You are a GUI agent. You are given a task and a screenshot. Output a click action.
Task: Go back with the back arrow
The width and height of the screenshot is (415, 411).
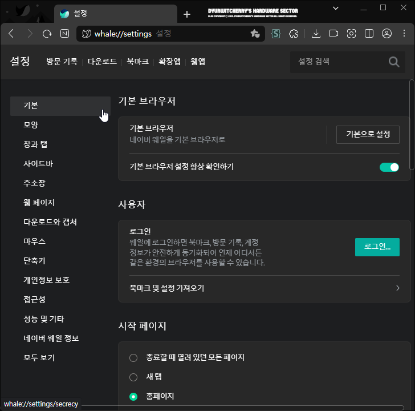11,34
